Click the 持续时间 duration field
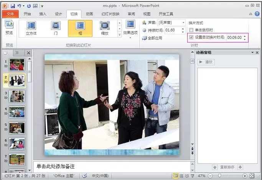 coord(173,30)
